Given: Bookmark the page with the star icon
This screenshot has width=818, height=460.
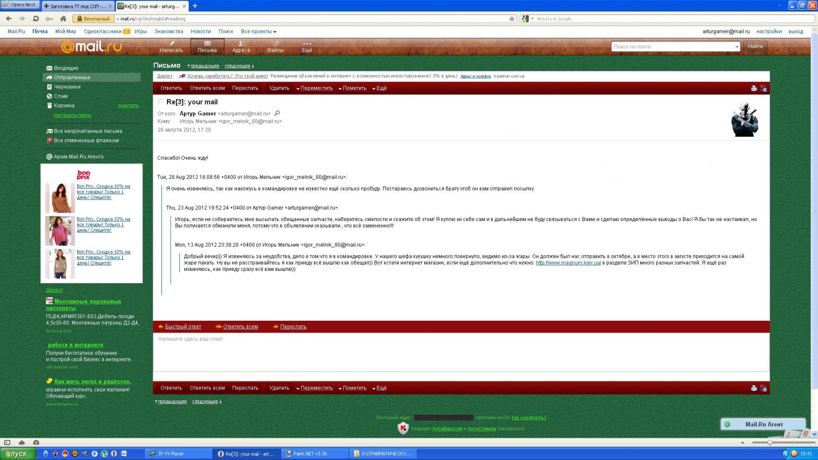Looking at the screenshot, I should coord(512,19).
